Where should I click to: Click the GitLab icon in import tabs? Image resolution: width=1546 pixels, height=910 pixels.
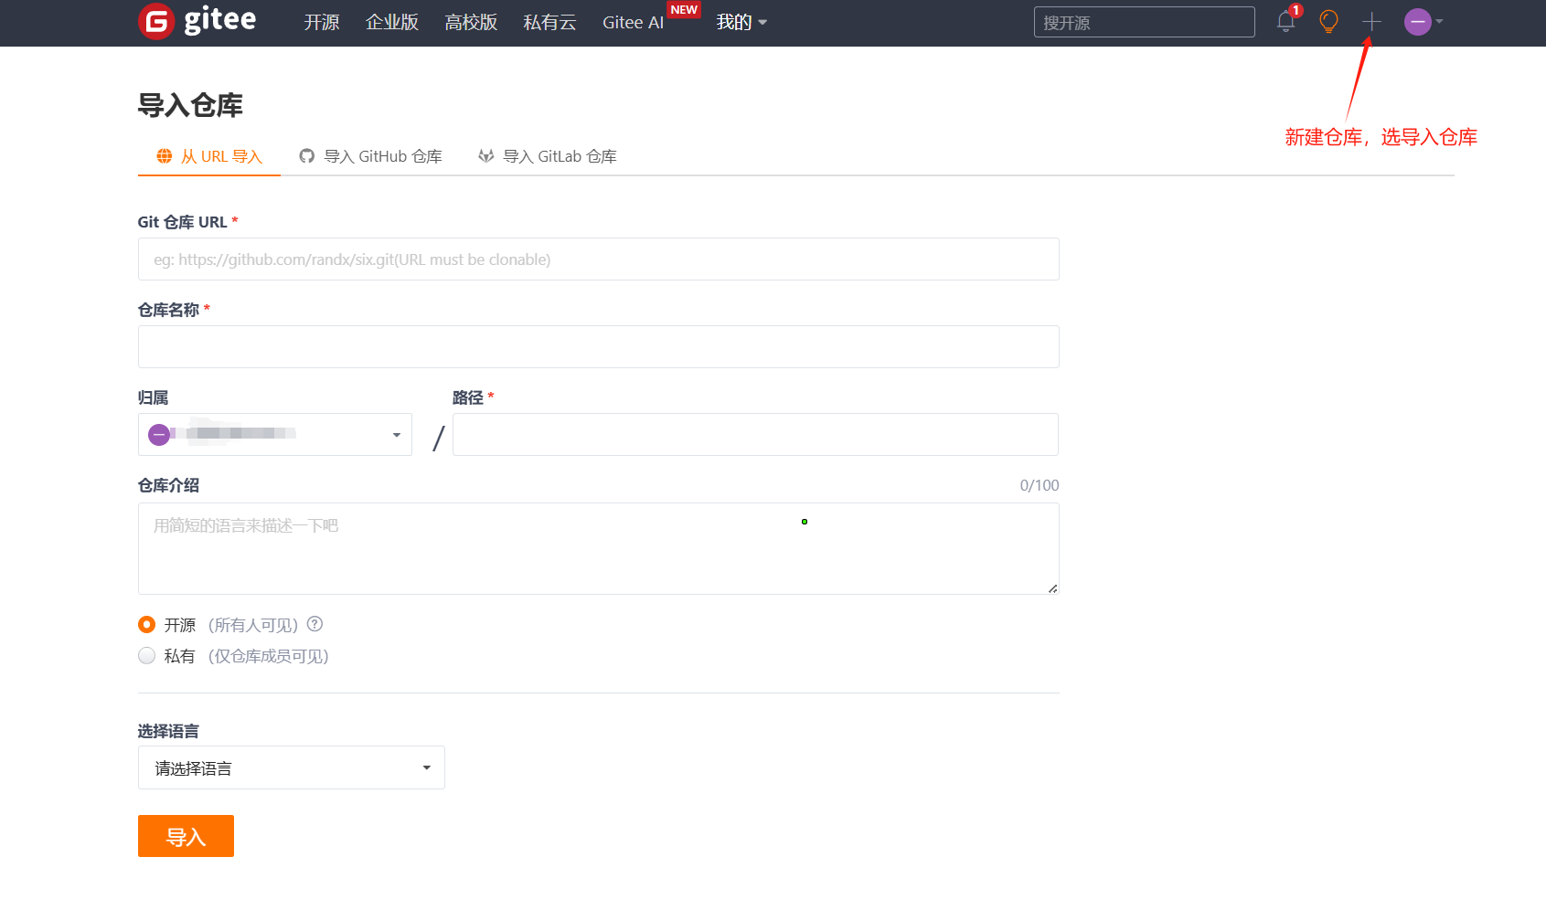point(486,156)
